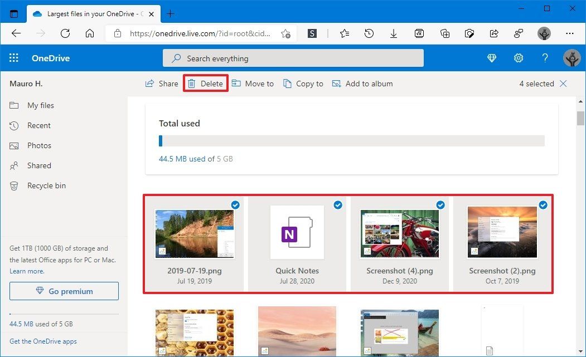Viewport: 586px width, 357px height.
Task: Click the diamond premium icon near settings
Action: 492,57
